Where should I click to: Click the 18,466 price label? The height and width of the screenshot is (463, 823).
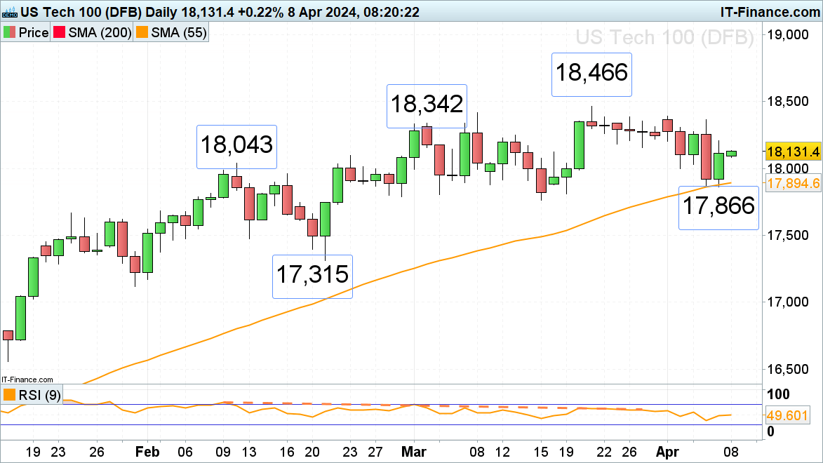tap(591, 74)
